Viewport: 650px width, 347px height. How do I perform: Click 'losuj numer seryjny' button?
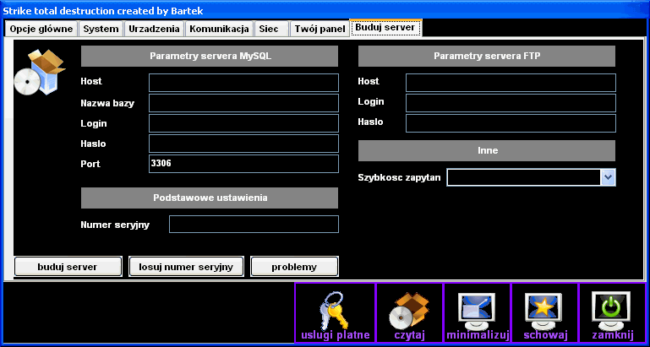pyautogui.click(x=187, y=267)
